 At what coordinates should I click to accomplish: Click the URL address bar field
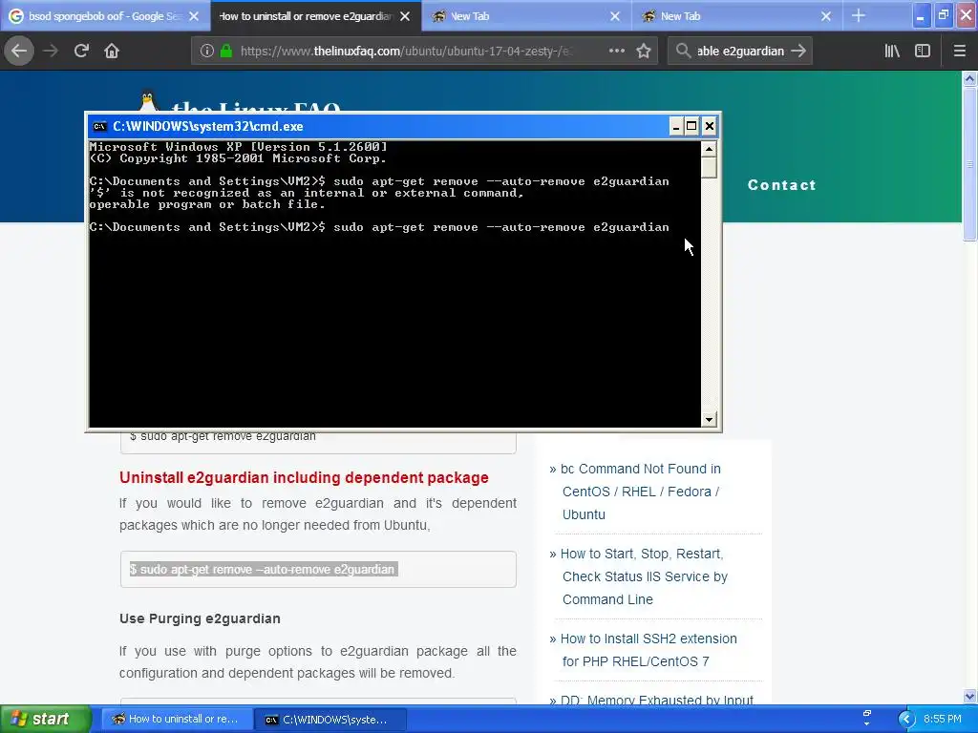click(x=405, y=52)
